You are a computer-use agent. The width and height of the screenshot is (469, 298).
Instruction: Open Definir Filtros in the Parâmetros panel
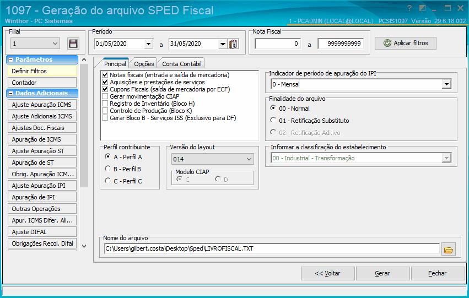[42, 71]
